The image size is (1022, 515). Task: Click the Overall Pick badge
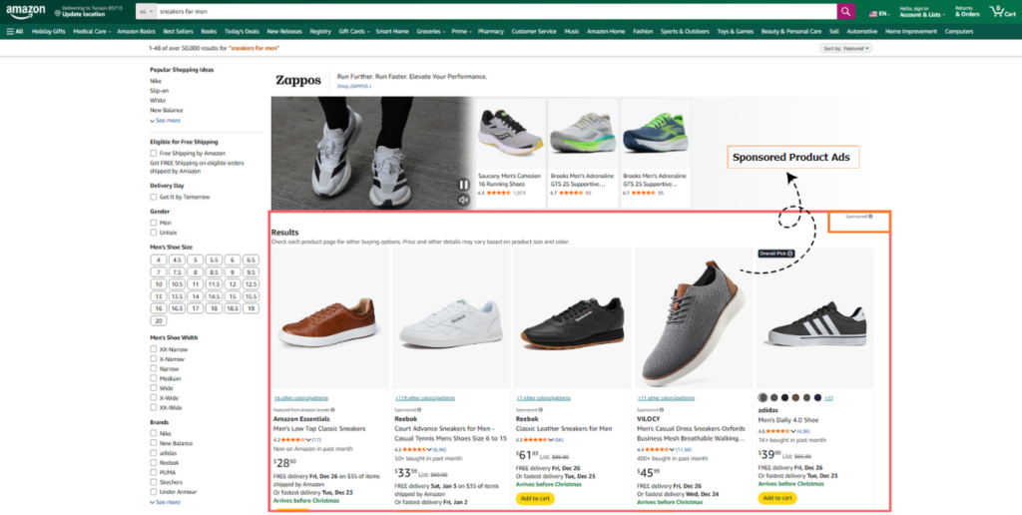click(776, 254)
